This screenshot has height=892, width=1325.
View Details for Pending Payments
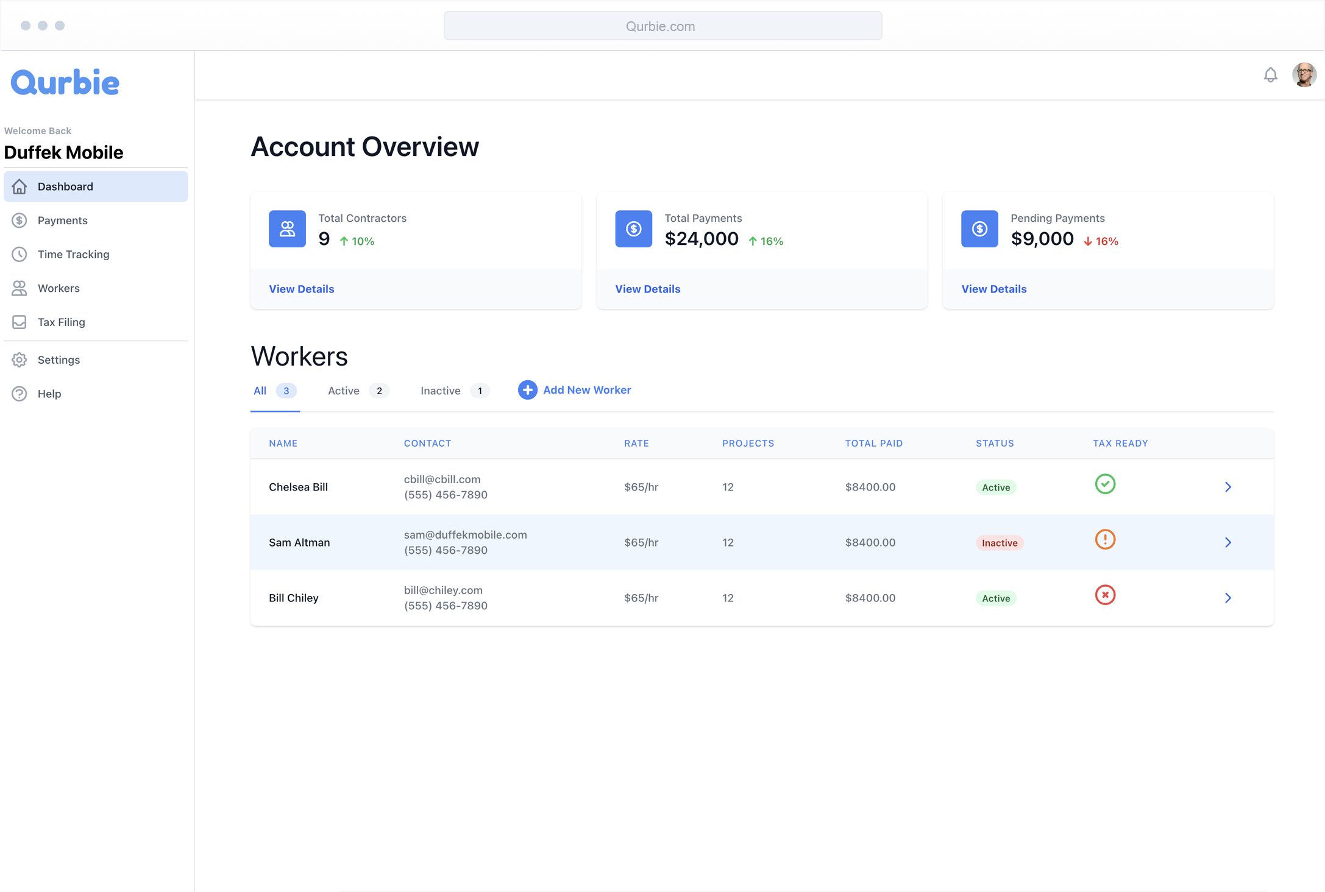point(993,289)
